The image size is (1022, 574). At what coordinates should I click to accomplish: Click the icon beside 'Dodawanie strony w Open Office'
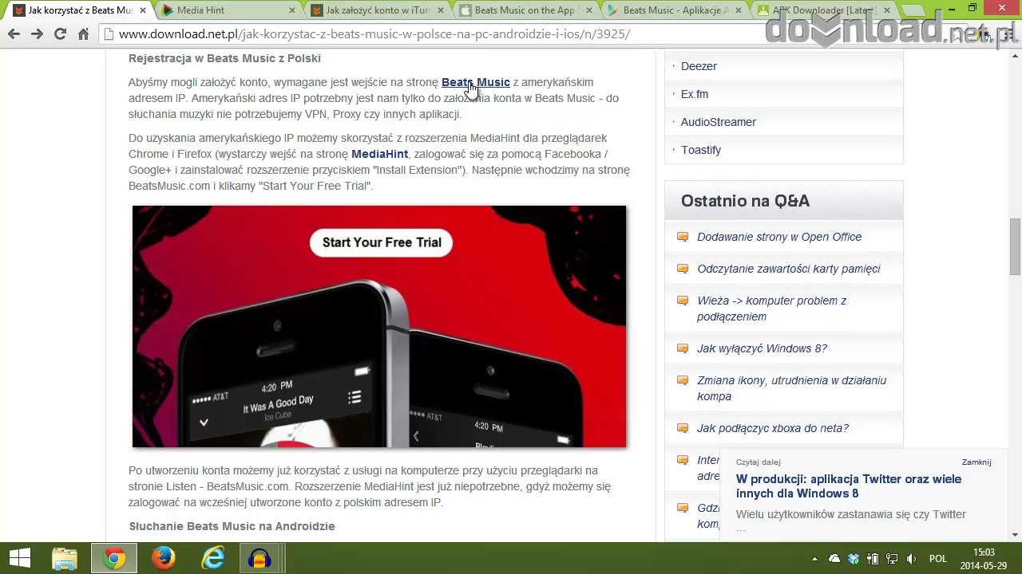point(683,237)
